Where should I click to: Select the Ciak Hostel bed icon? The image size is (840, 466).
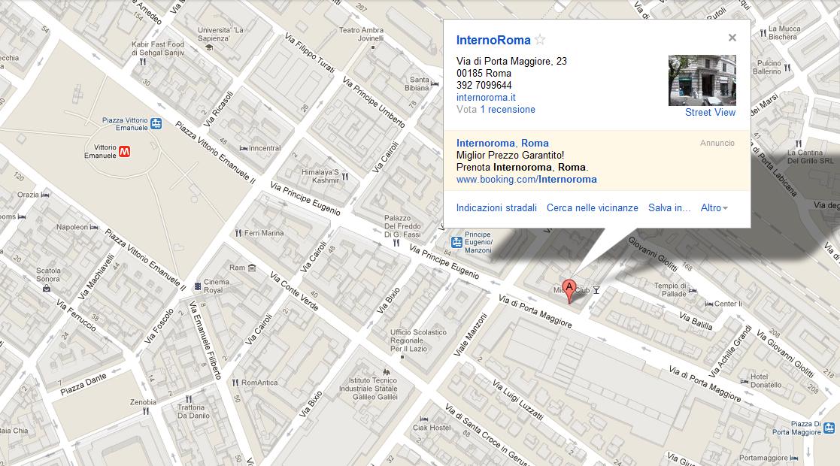[x=424, y=419]
